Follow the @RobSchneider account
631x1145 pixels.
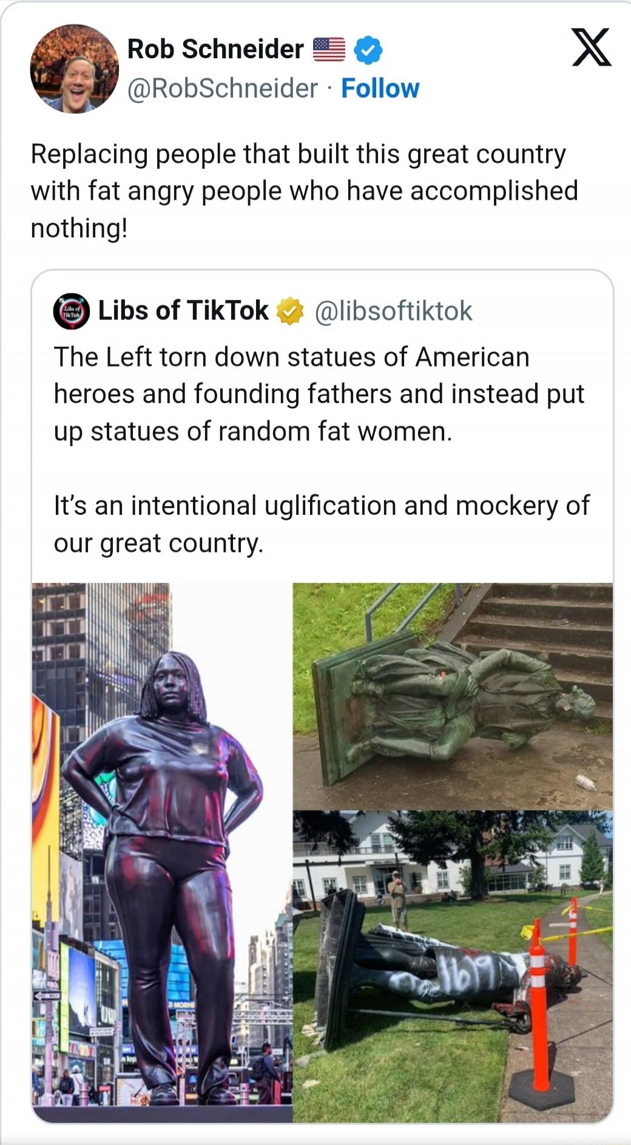coord(380,89)
